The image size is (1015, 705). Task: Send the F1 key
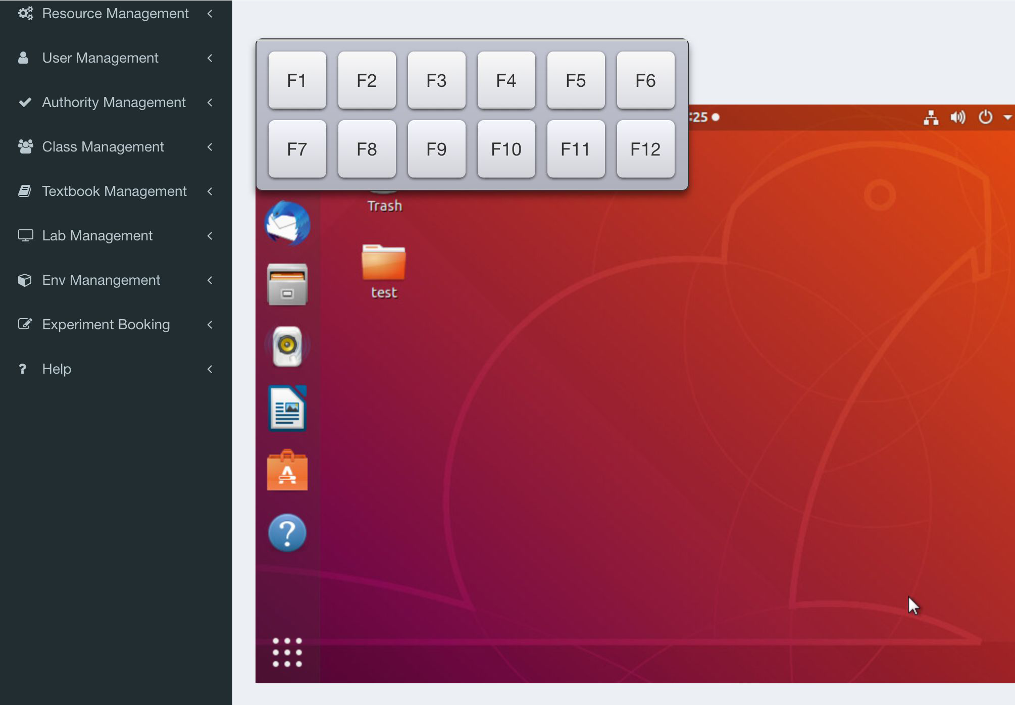tap(297, 80)
